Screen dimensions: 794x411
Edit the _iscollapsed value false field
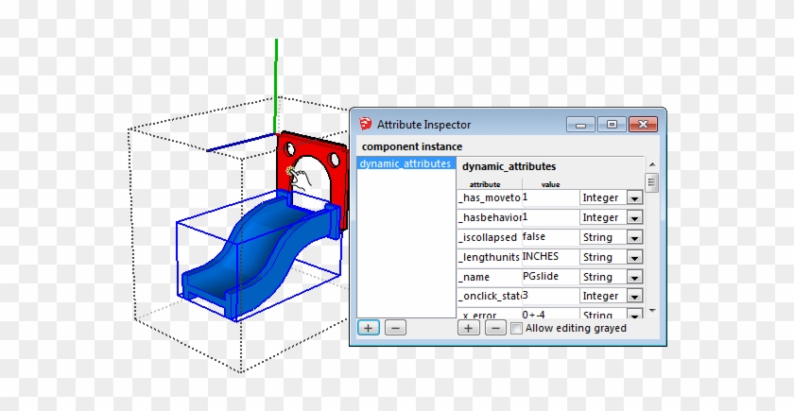(550, 237)
